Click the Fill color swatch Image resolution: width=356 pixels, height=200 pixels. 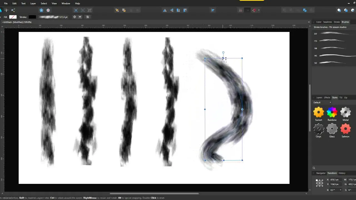click(x=13, y=17)
